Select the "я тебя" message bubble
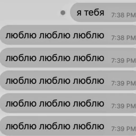The image size is (136, 136). pos(103,12)
